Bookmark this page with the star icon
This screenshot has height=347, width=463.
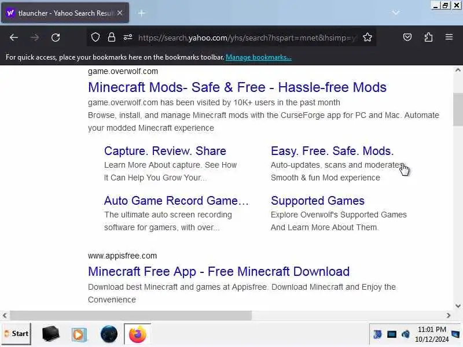(x=368, y=37)
